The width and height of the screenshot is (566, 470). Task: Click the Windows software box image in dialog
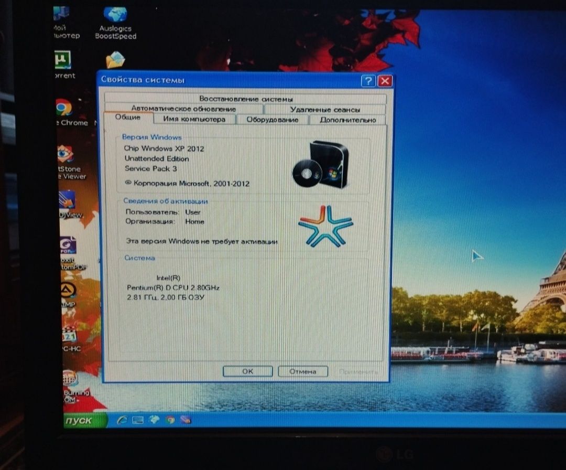click(321, 164)
